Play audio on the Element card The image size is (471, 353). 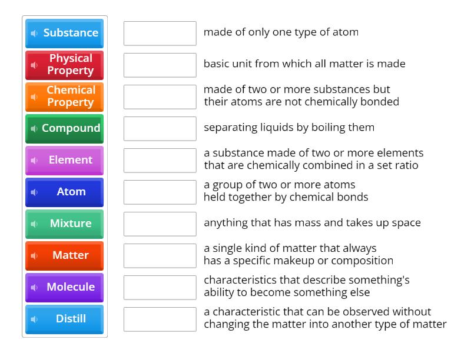pyautogui.click(x=34, y=160)
